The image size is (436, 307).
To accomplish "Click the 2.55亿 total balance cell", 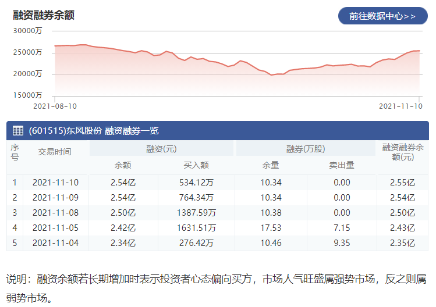I will click(x=402, y=183).
